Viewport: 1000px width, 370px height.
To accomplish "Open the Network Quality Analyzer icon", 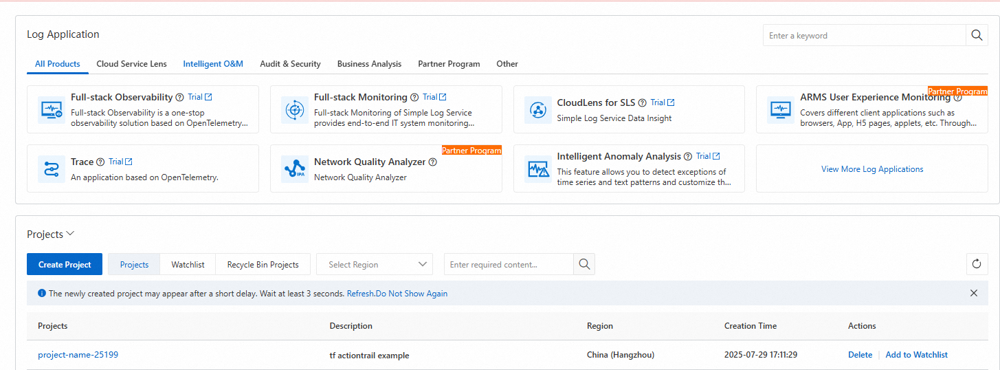I will coord(295,168).
